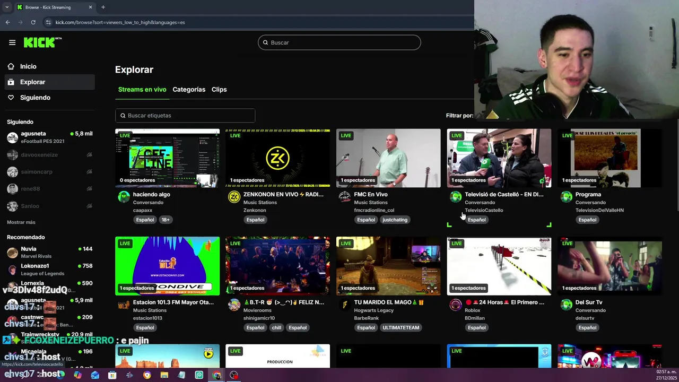This screenshot has width=679, height=382.
Task: Click the Roblox category link
Action: click(473, 310)
